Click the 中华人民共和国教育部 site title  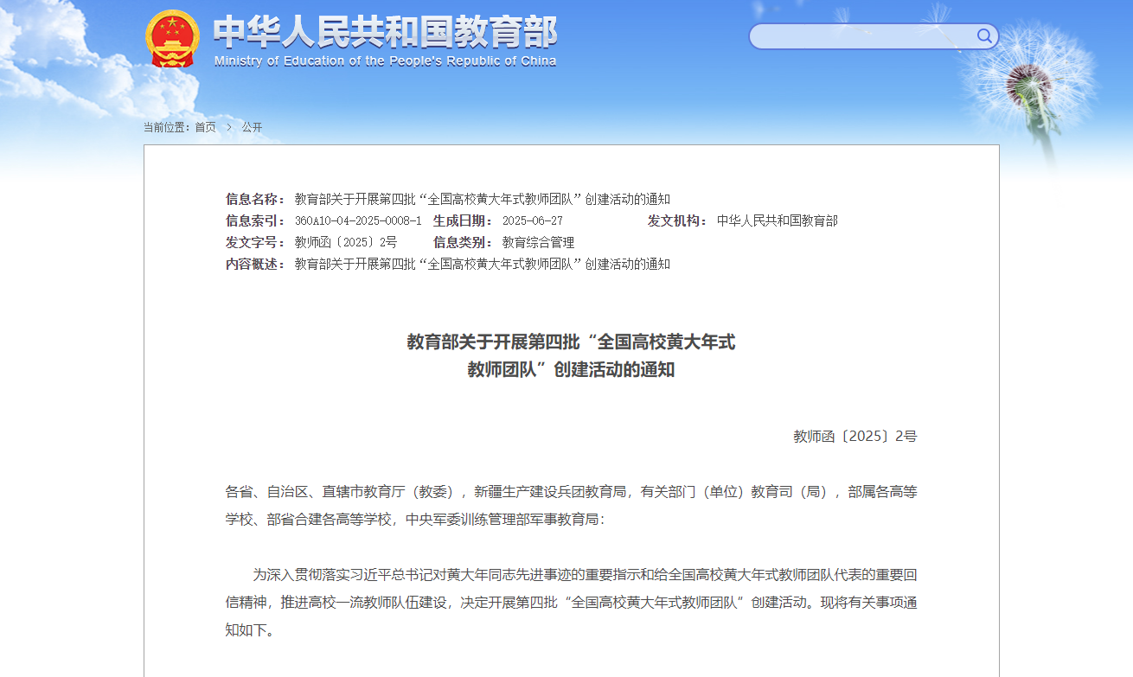385,32
